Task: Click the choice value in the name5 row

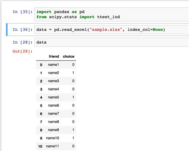Action: pyautogui.click(x=73, y=97)
